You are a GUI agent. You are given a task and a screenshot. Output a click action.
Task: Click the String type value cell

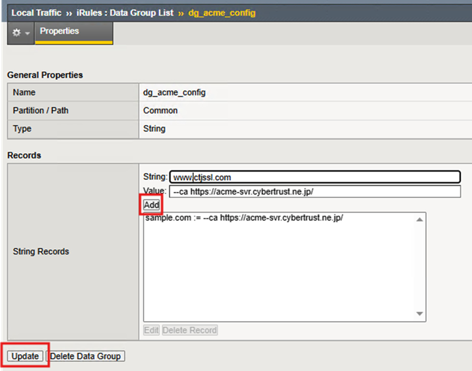tap(154, 129)
